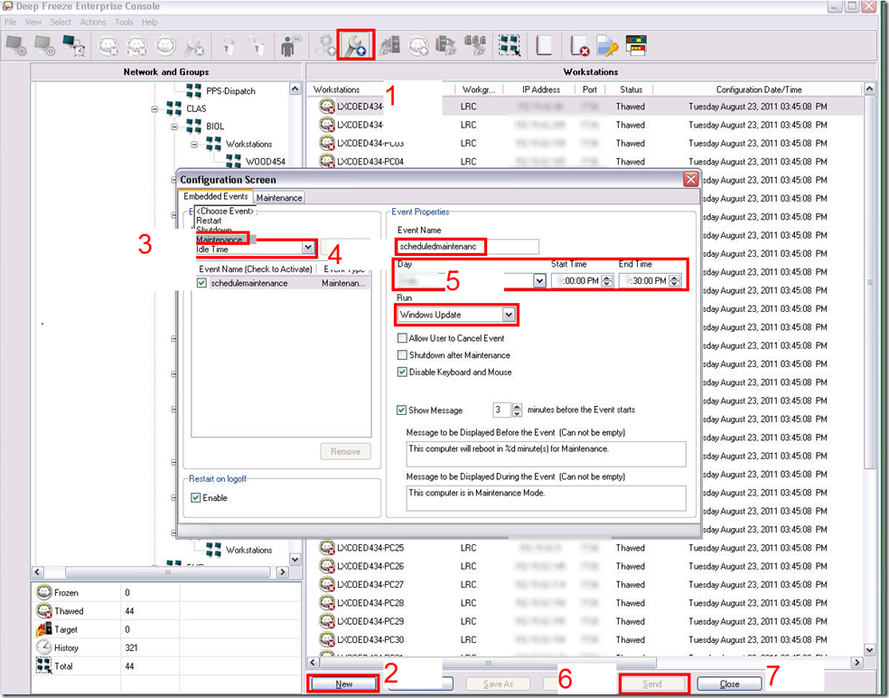This screenshot has width=889, height=698.
Task: Select Idle Time in event dropdown list
Action: tap(212, 250)
